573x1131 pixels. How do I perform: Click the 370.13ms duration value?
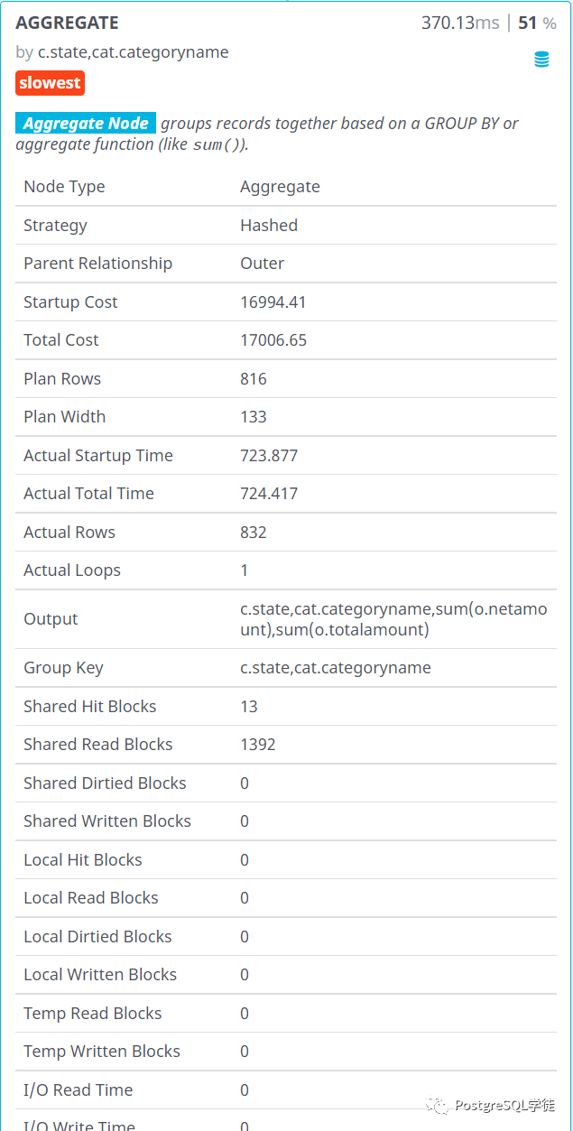(460, 23)
